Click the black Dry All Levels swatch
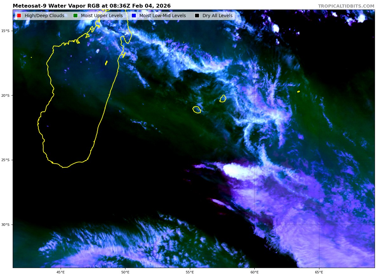Image resolution: width=381 pixels, height=275 pixels. click(197, 16)
